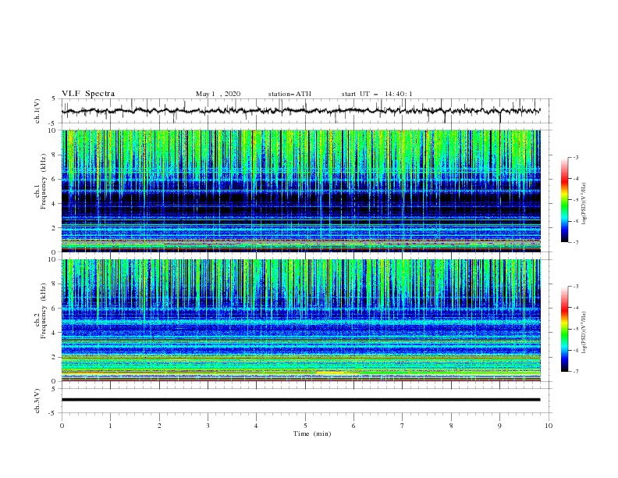618x478 pixels.
Task: Click inside the ch.1 spectrogram plot
Action: [x=300, y=191]
